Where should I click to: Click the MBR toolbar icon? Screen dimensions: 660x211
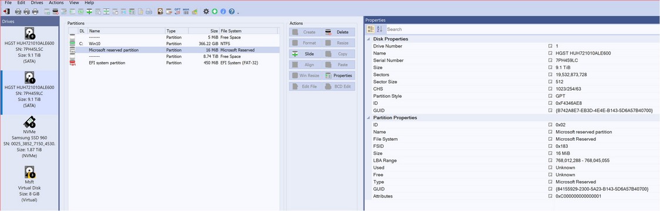click(186, 11)
